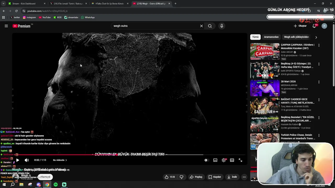This screenshot has height=188, width=335.
Task: Open more actions below the video
Action: [x=244, y=177]
